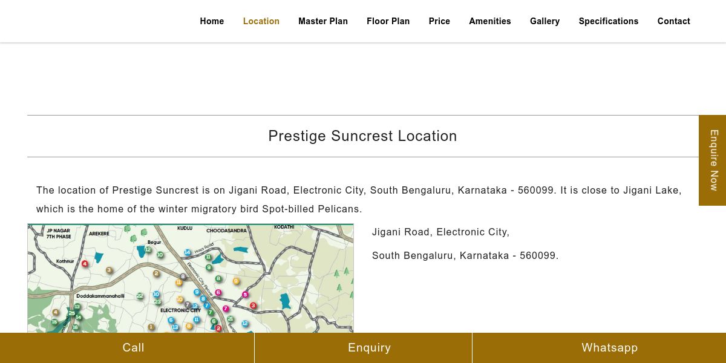Open the Enquiry button in bottom bar

pos(363,348)
